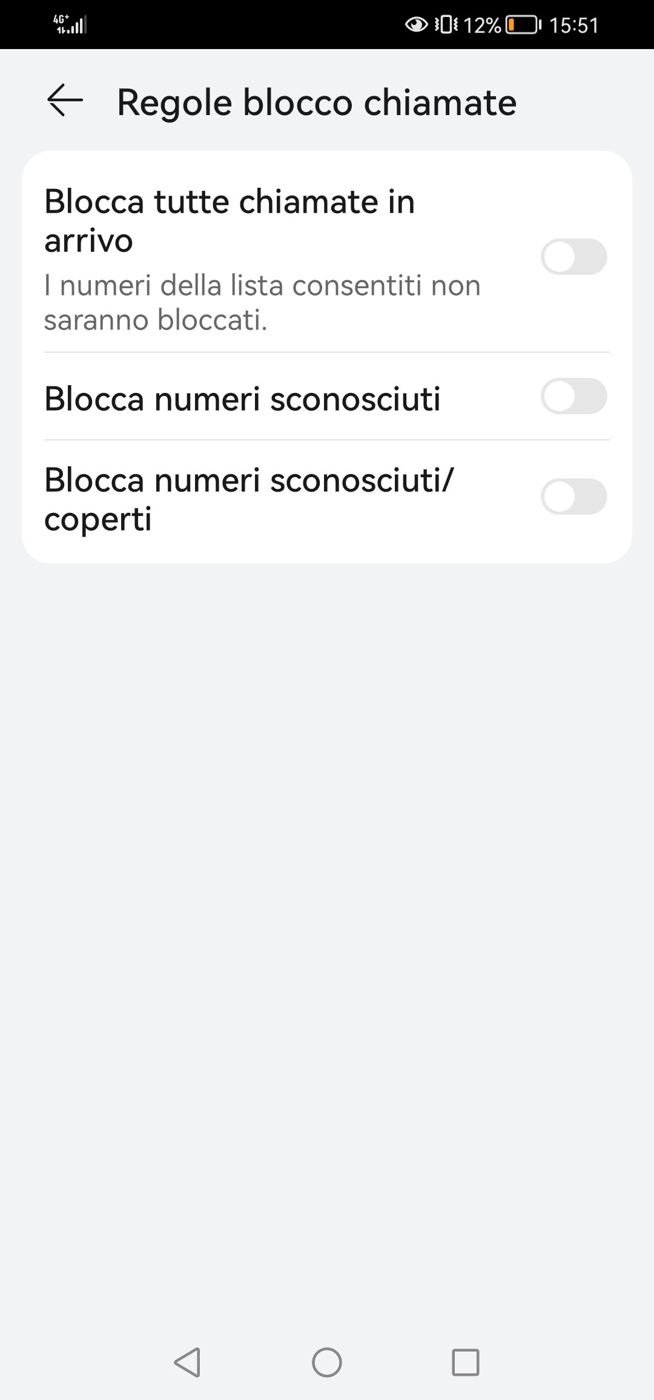Select the Blocca numeri sconosciuti/coperti label

(248, 499)
